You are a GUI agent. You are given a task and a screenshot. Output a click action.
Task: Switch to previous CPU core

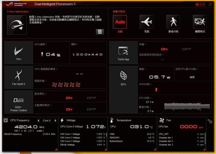point(38,120)
